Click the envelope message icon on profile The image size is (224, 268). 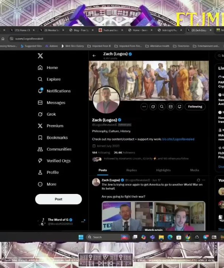[x=171, y=107]
